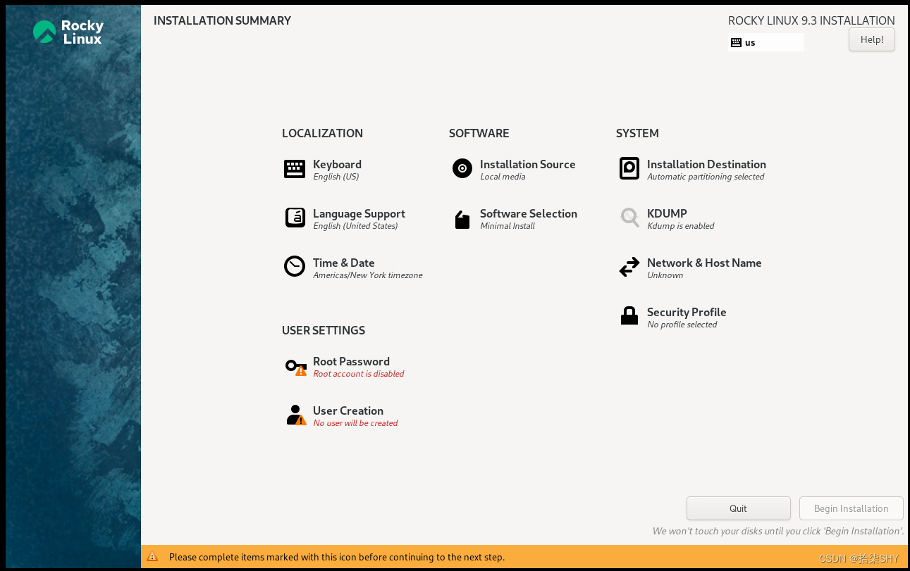Click 'English (United States)' text
The height and width of the screenshot is (571, 910).
355,226
